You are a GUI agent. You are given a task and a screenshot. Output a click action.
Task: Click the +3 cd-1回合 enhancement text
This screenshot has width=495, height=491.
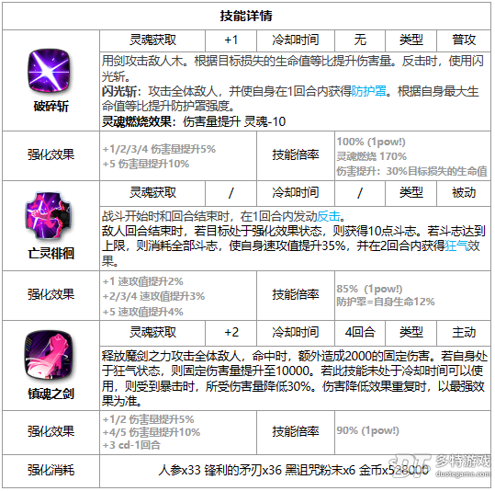click(131, 445)
